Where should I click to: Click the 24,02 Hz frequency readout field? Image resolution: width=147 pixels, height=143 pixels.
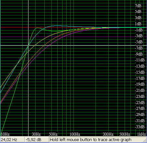click(12, 140)
